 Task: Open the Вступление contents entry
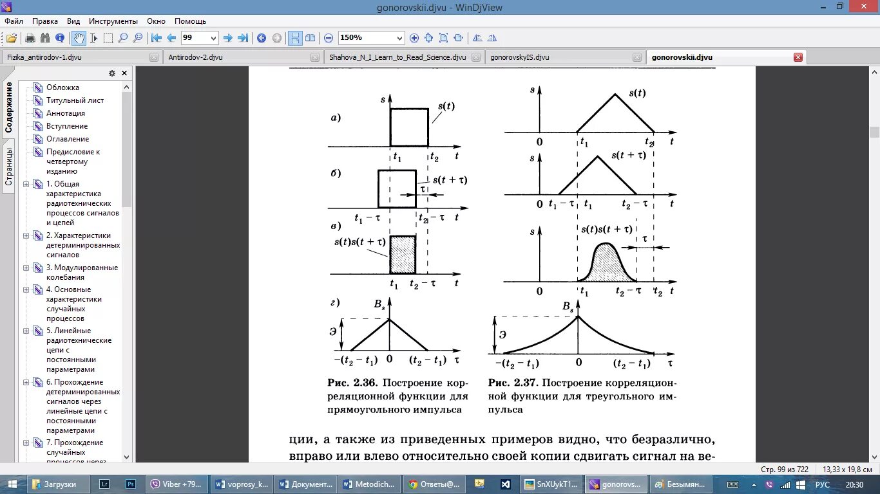point(67,126)
